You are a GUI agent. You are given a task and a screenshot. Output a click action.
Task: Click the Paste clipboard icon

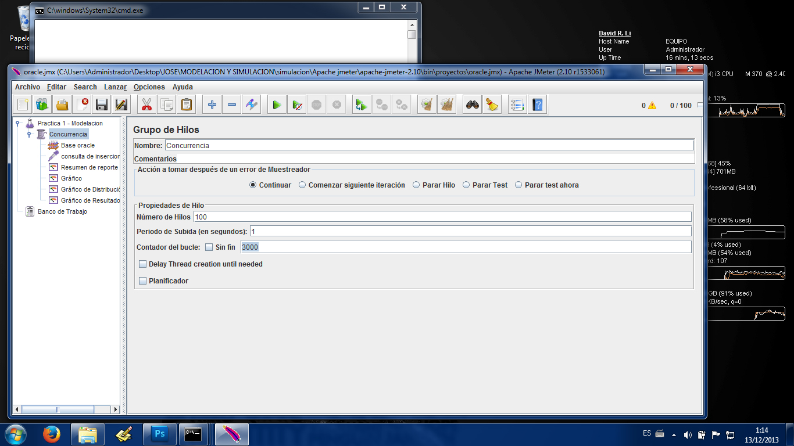[x=187, y=105]
